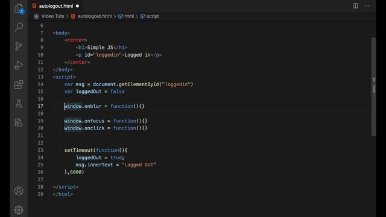
Task: Click the </html> closing tag
Action: click(63, 194)
